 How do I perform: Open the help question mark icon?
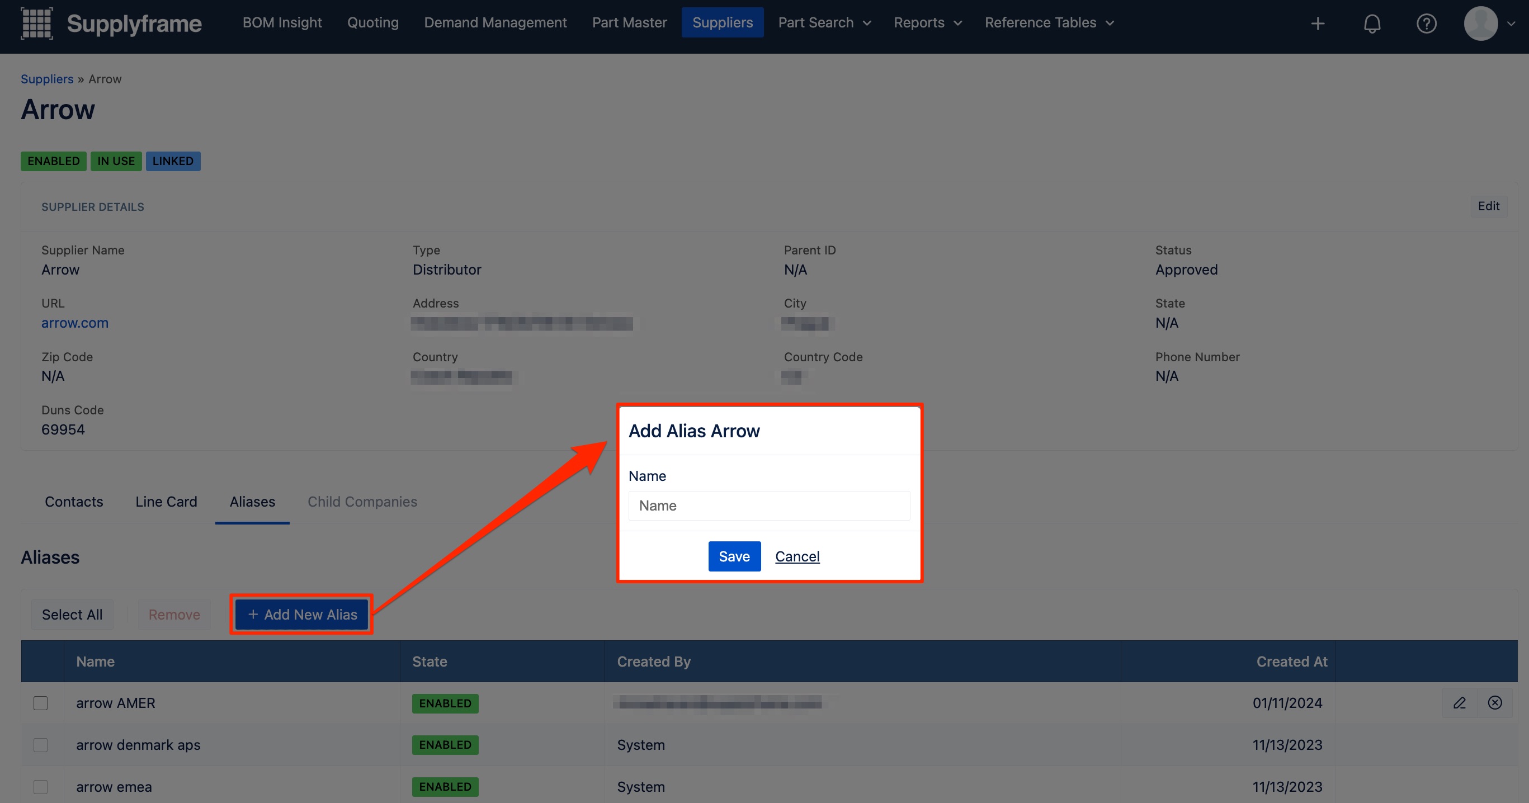pos(1426,23)
